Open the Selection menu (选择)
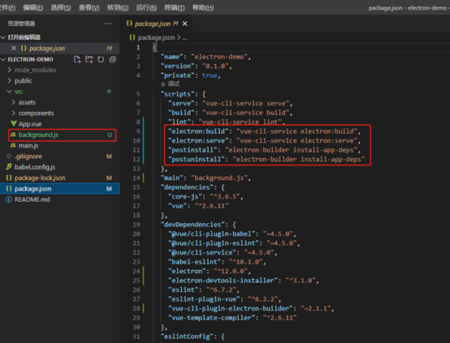The height and width of the screenshot is (343, 450). [61, 8]
